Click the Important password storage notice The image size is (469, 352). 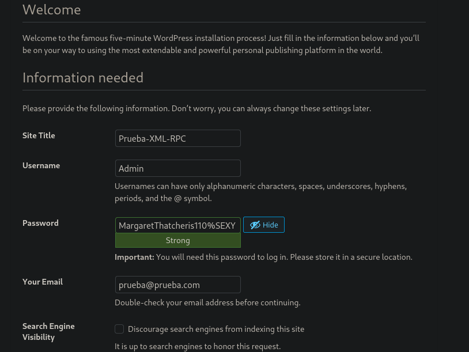pyautogui.click(x=263, y=257)
